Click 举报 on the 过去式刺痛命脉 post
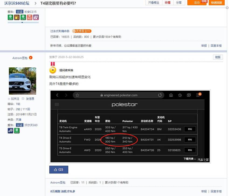Viewport: 229px width, 196px height. tap(204, 46)
